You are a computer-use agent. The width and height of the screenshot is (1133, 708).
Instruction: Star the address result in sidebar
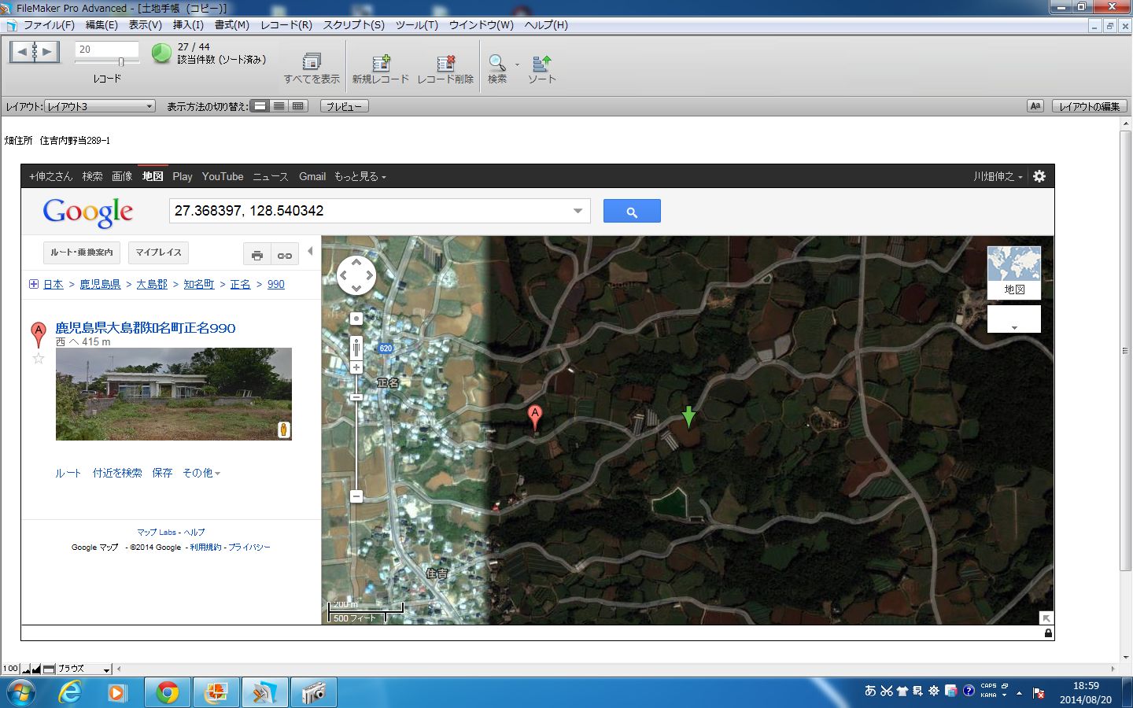click(38, 359)
